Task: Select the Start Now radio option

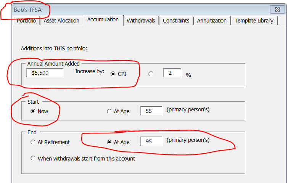Action: coord(33,111)
